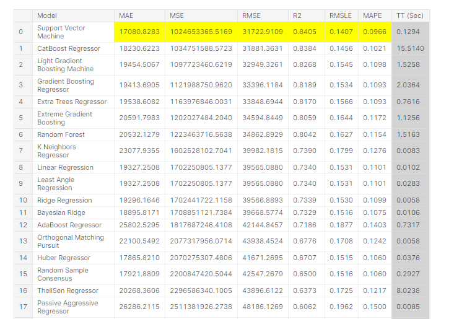The height and width of the screenshot is (319, 454).
Task: Click the MAPE column header
Action: pyautogui.click(x=371, y=15)
